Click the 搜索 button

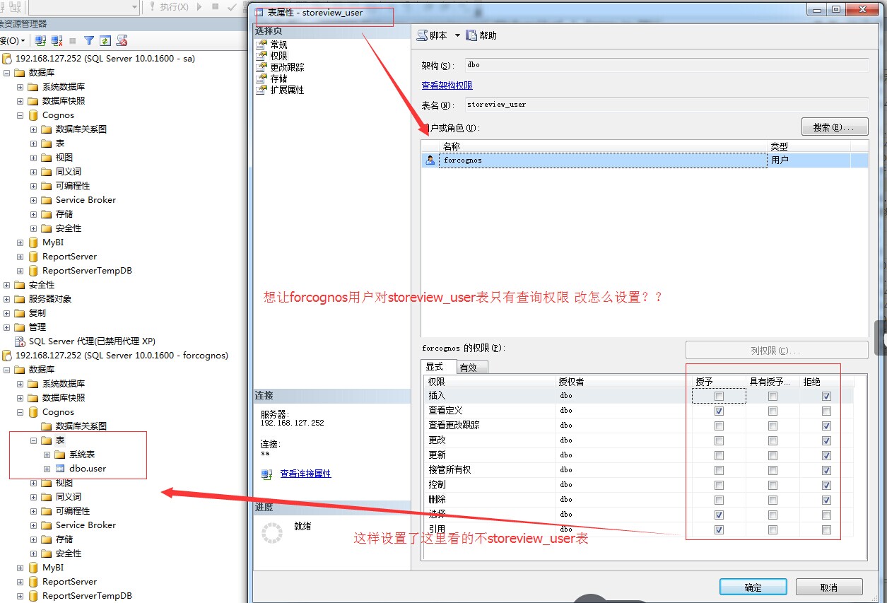[x=834, y=127]
